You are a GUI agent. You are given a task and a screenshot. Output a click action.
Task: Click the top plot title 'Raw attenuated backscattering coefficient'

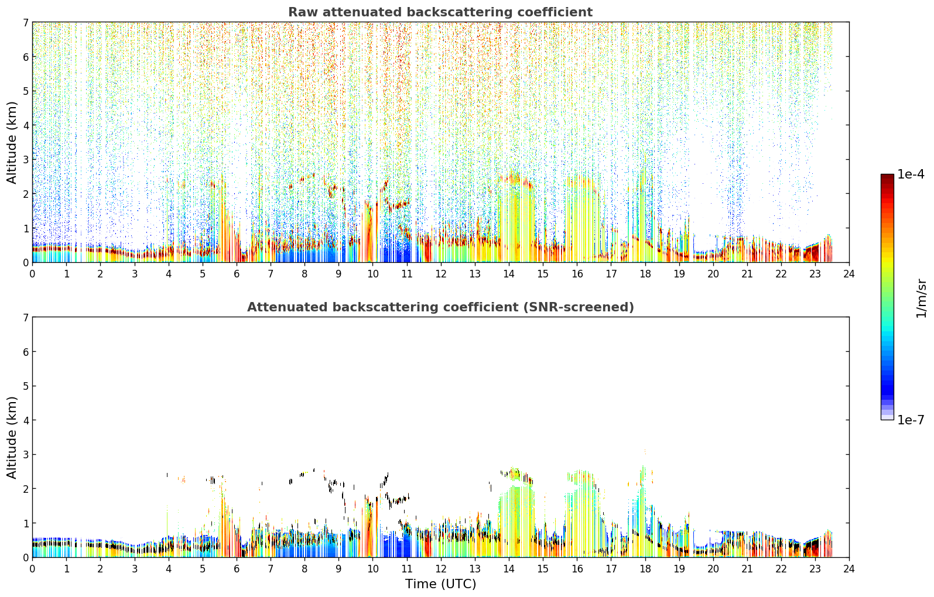(x=440, y=12)
